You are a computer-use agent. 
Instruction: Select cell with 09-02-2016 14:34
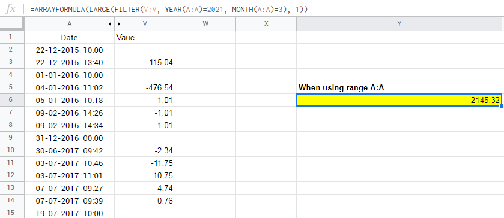70,125
